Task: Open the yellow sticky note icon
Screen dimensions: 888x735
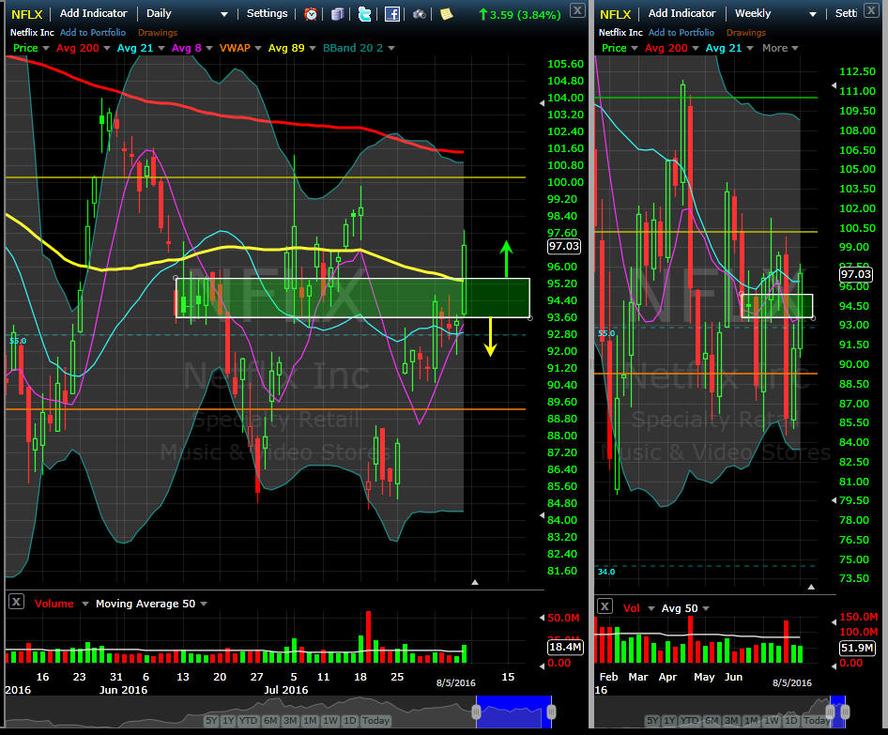Action: pos(446,14)
